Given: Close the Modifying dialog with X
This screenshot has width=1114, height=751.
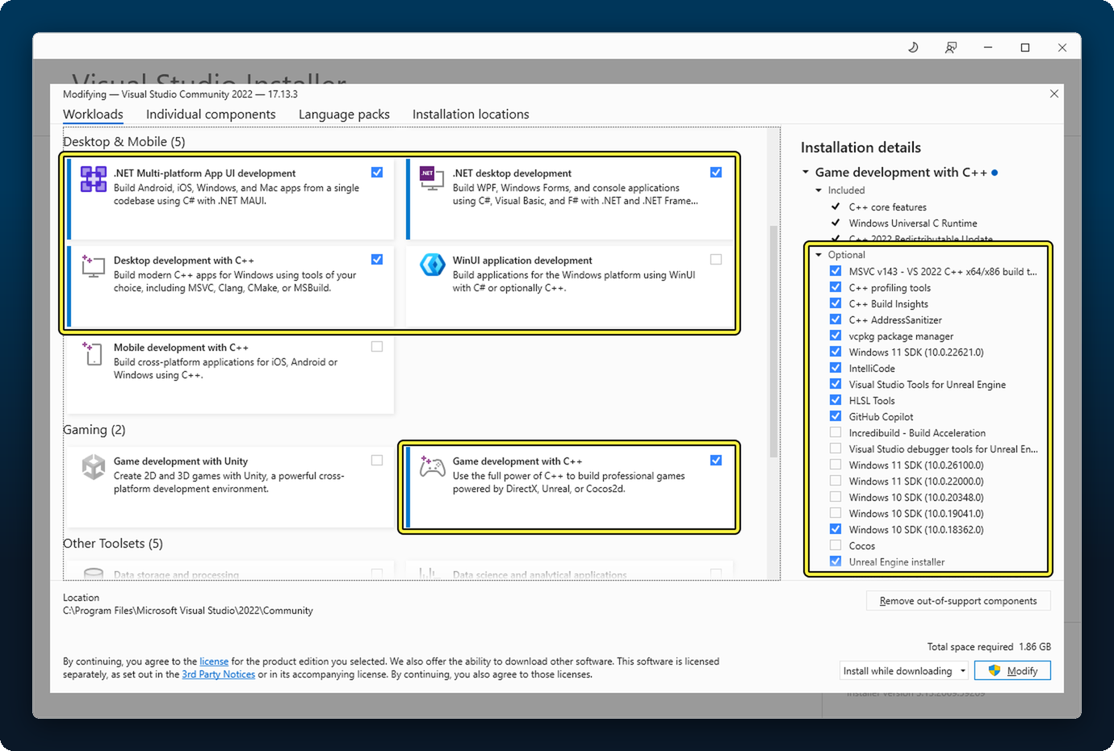Looking at the screenshot, I should 1054,94.
